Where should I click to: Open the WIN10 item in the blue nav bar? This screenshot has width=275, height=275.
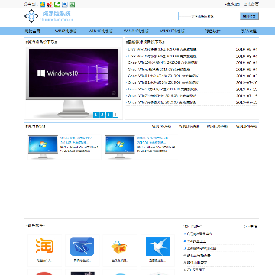tap(100, 31)
